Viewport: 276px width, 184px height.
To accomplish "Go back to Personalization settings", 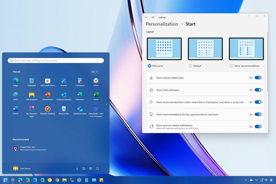I will point(146,17).
